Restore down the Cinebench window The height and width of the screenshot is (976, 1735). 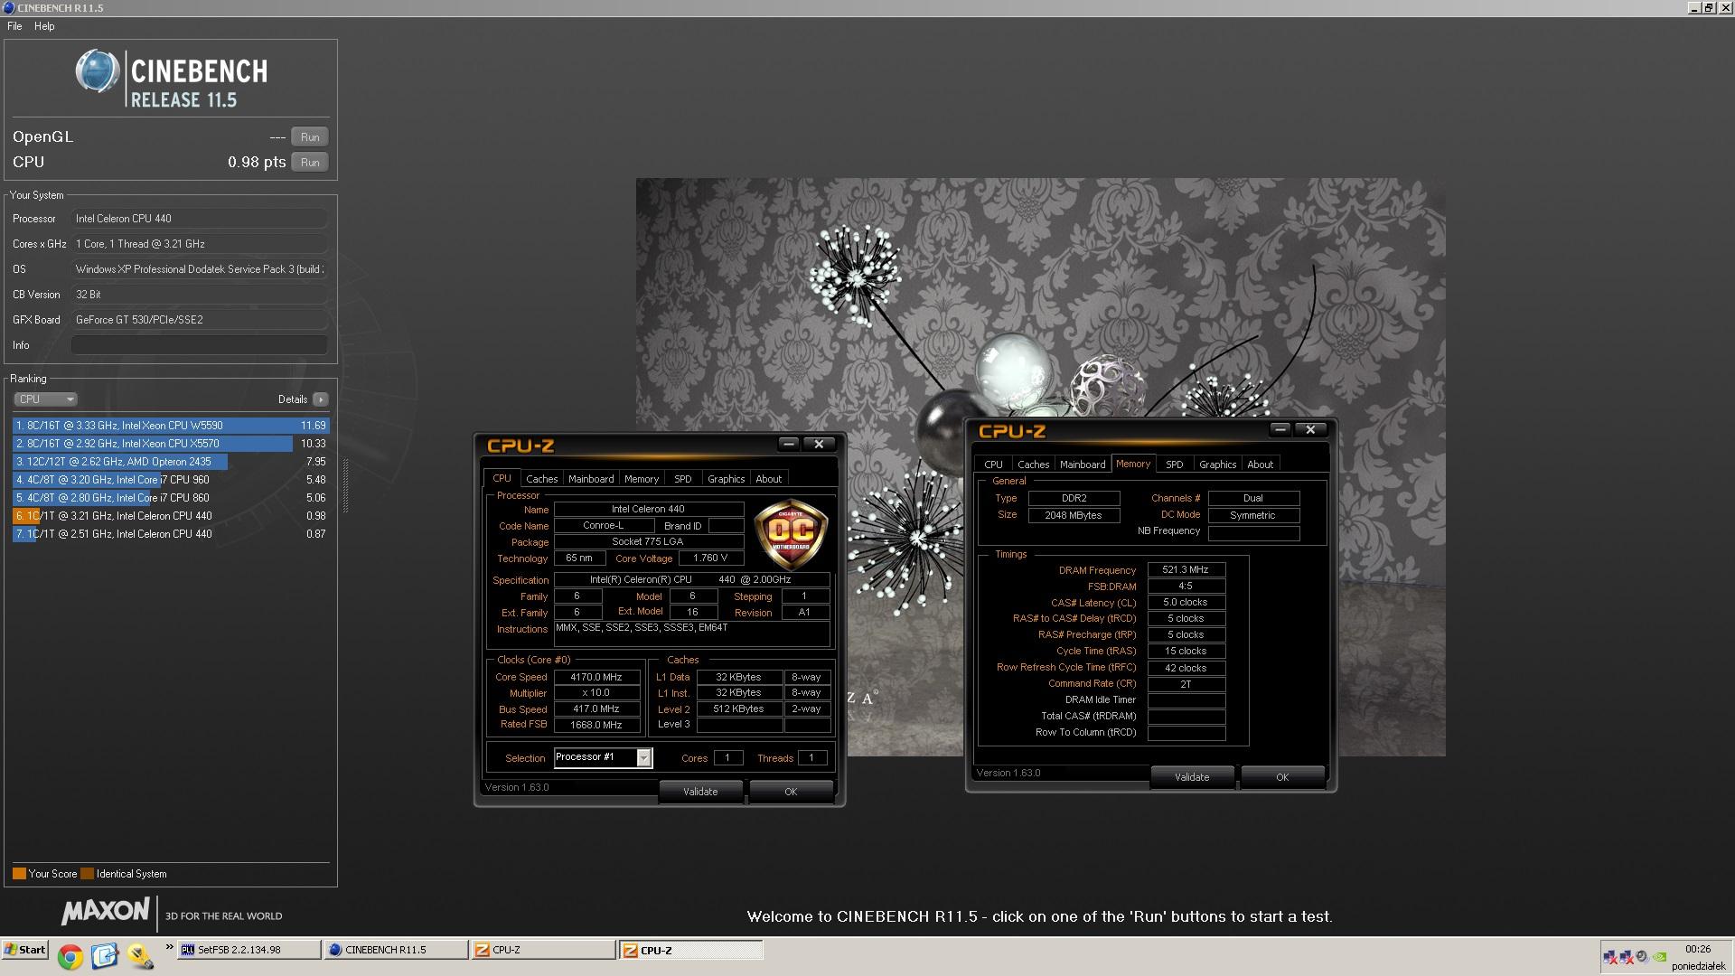coord(1708,7)
